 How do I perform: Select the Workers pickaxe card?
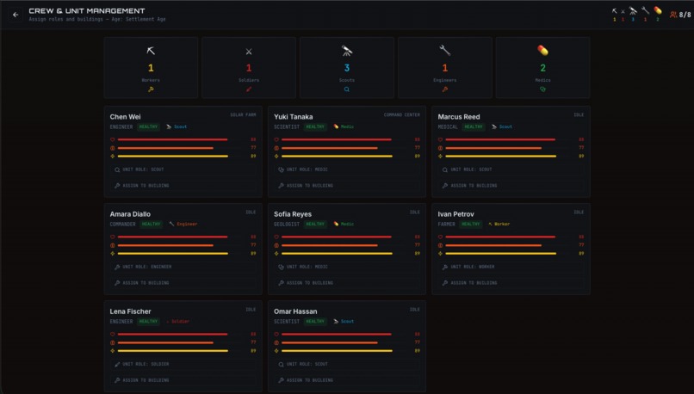click(151, 68)
